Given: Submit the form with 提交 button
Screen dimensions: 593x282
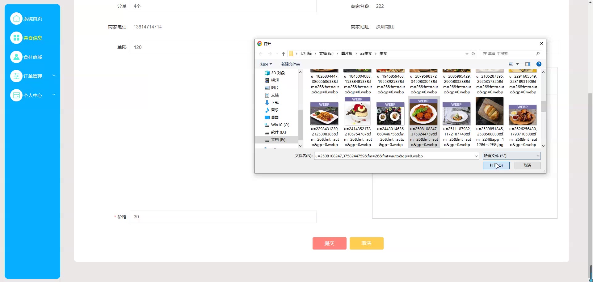Looking at the screenshot, I should [x=330, y=243].
